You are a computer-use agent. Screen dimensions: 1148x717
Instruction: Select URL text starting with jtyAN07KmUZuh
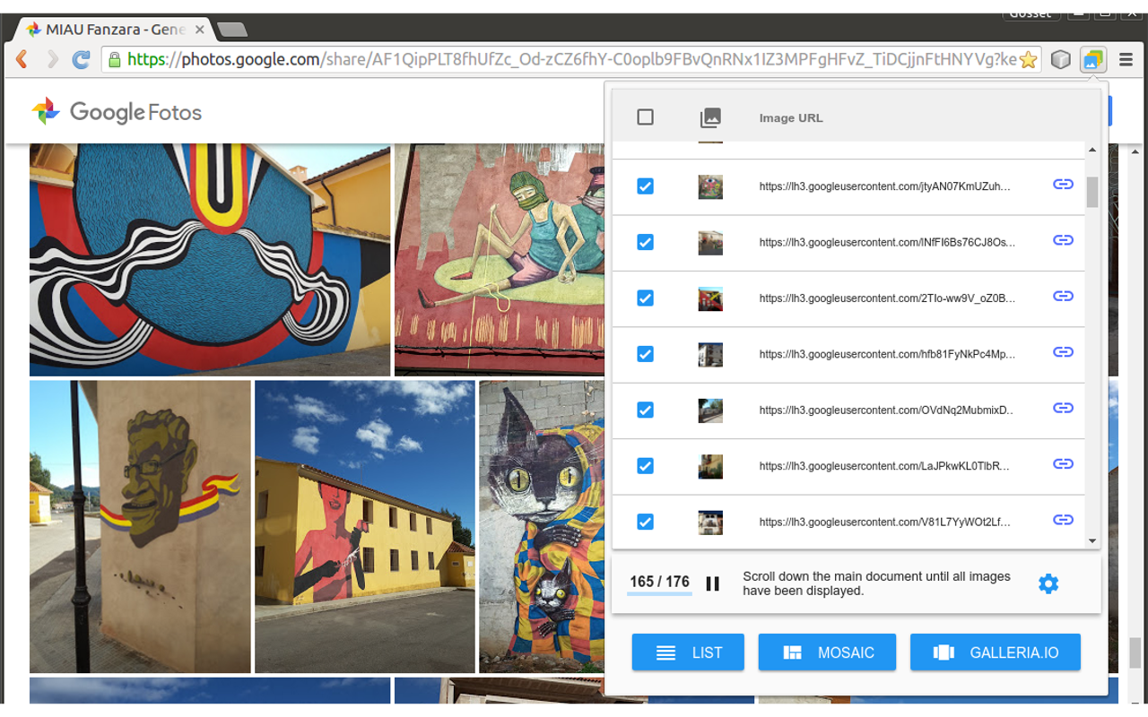point(885,186)
